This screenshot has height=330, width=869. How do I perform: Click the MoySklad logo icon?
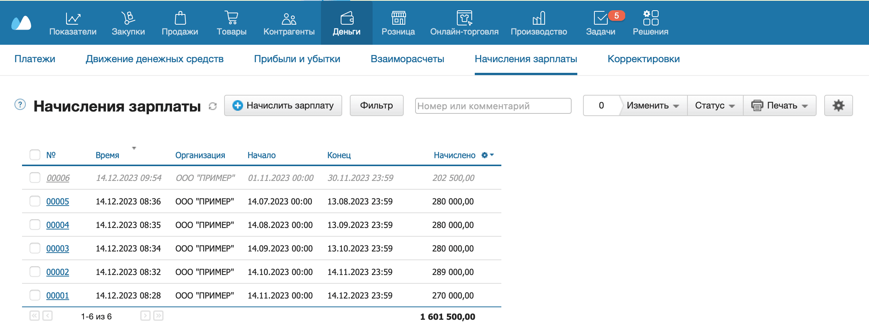coord(21,23)
